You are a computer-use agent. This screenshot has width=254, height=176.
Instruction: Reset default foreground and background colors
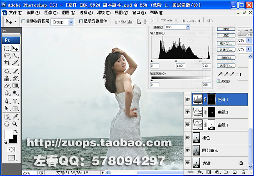pyautogui.click(x=6, y=142)
